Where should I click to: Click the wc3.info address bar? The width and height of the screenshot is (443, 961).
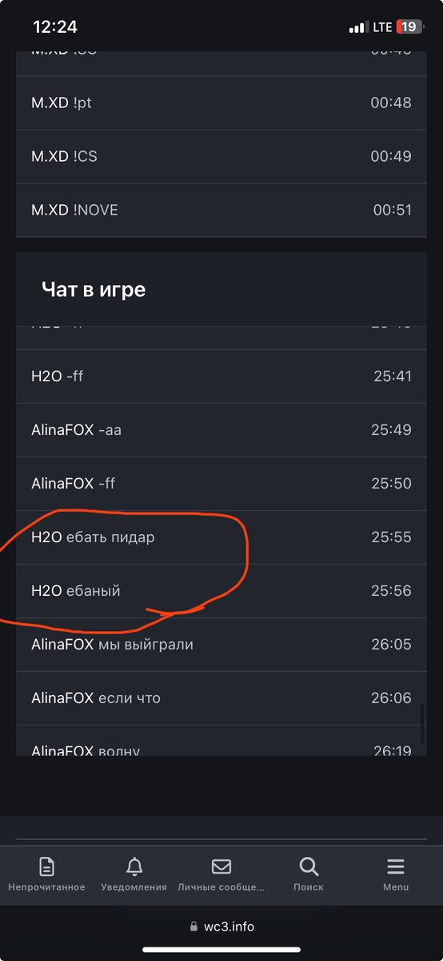221,927
